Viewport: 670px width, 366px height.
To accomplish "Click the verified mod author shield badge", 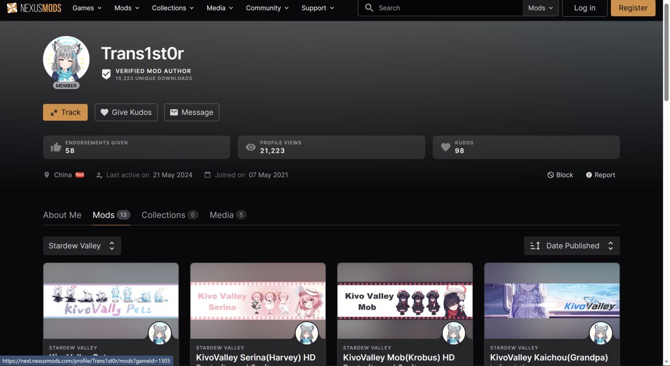I will [106, 74].
